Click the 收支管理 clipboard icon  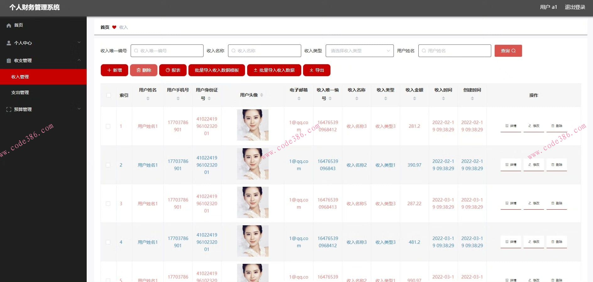tap(9, 61)
